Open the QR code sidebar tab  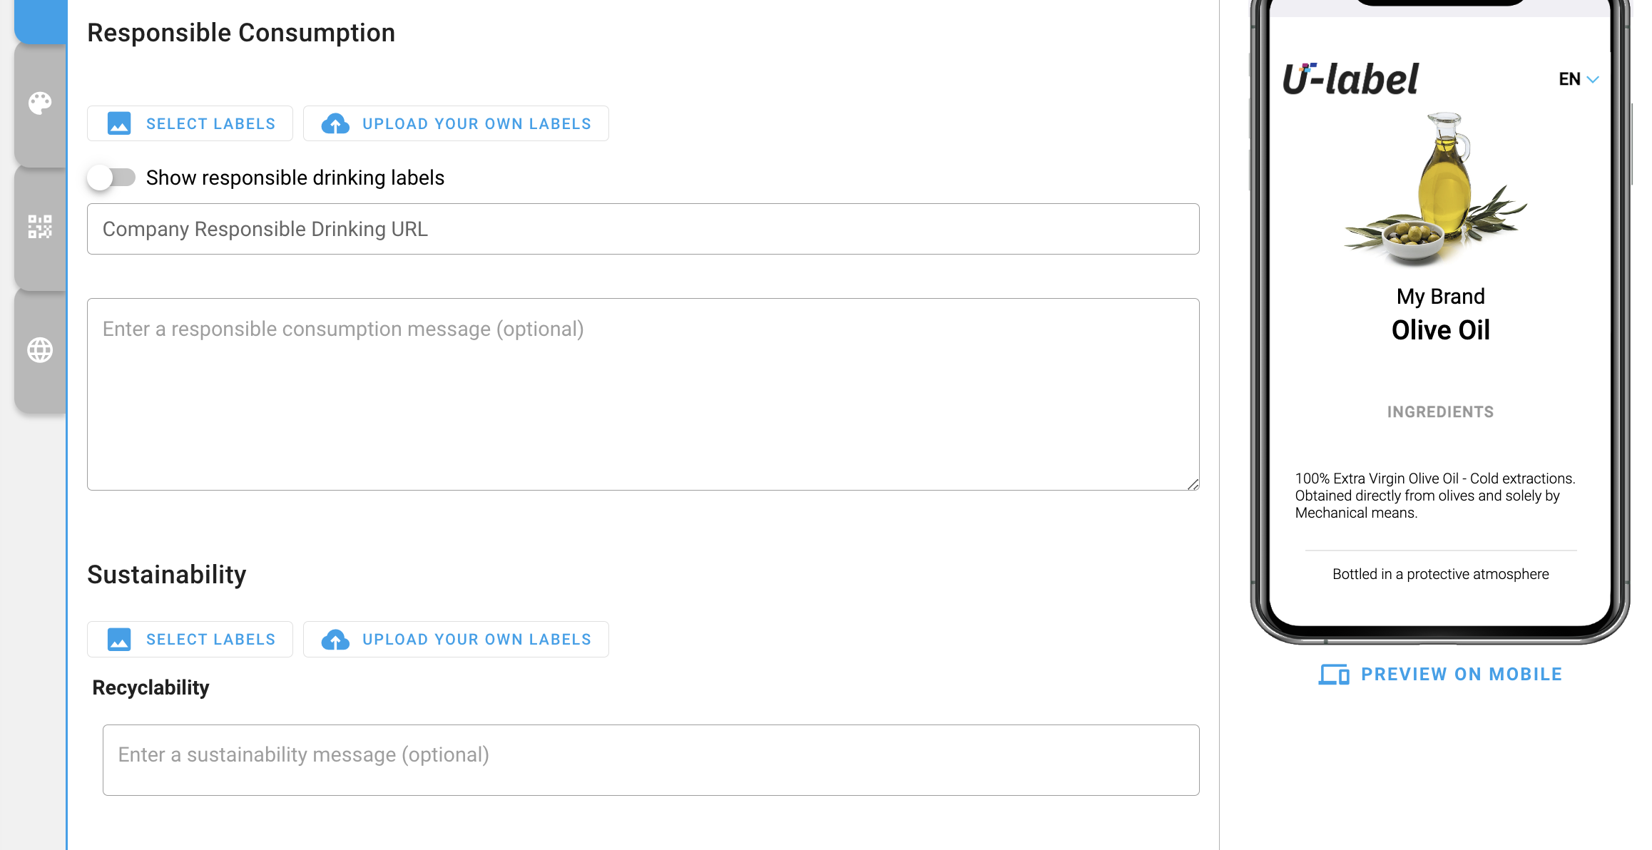40,227
